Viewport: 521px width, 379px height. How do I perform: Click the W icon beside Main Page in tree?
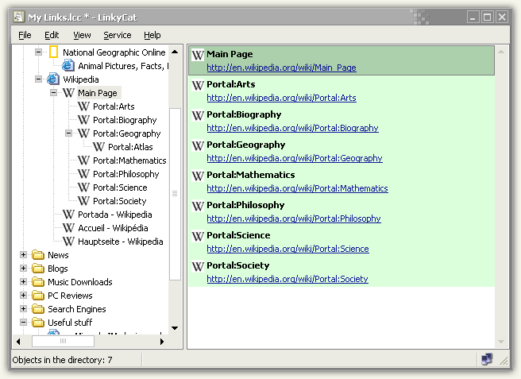coord(68,93)
